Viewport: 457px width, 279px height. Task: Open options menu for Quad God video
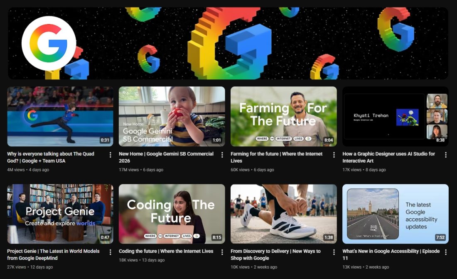click(x=111, y=155)
